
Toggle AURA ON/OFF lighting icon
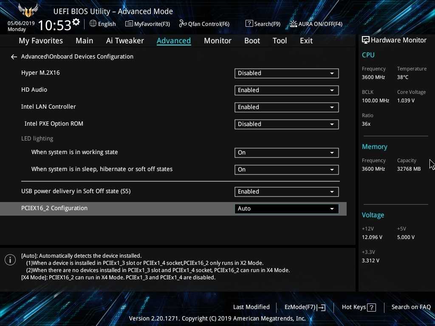294,24
